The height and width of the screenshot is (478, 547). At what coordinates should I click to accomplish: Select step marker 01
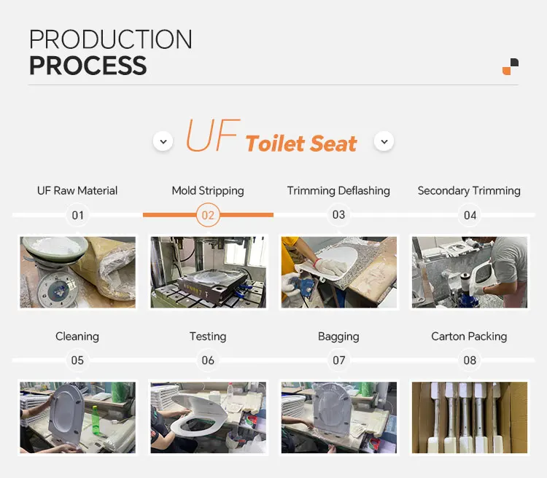coord(77,215)
